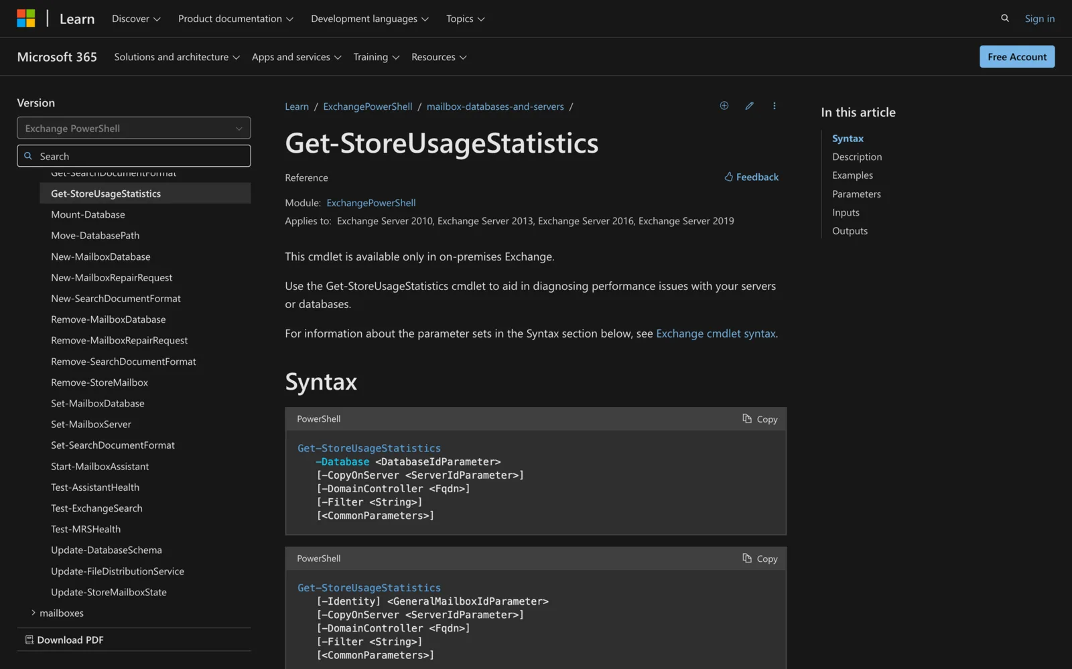Click mailbox-databases-and-servers breadcrumb

tap(495, 106)
